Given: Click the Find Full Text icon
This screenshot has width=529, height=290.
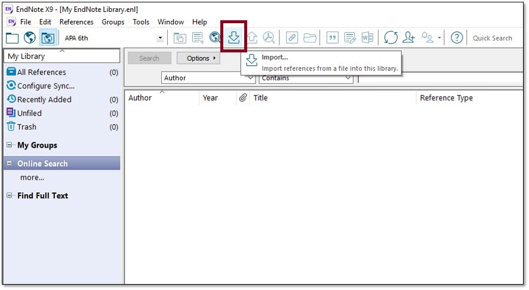Looking at the screenshot, I should [269, 38].
